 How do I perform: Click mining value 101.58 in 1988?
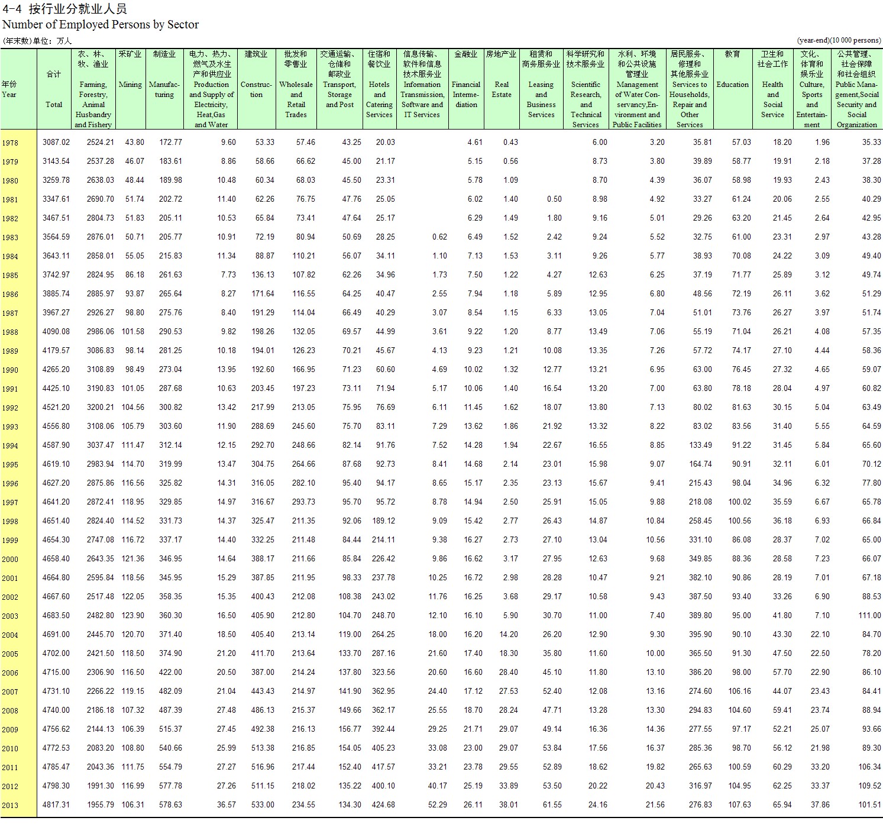(x=133, y=332)
